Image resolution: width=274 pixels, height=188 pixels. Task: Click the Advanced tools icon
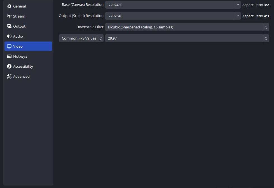tap(9, 76)
